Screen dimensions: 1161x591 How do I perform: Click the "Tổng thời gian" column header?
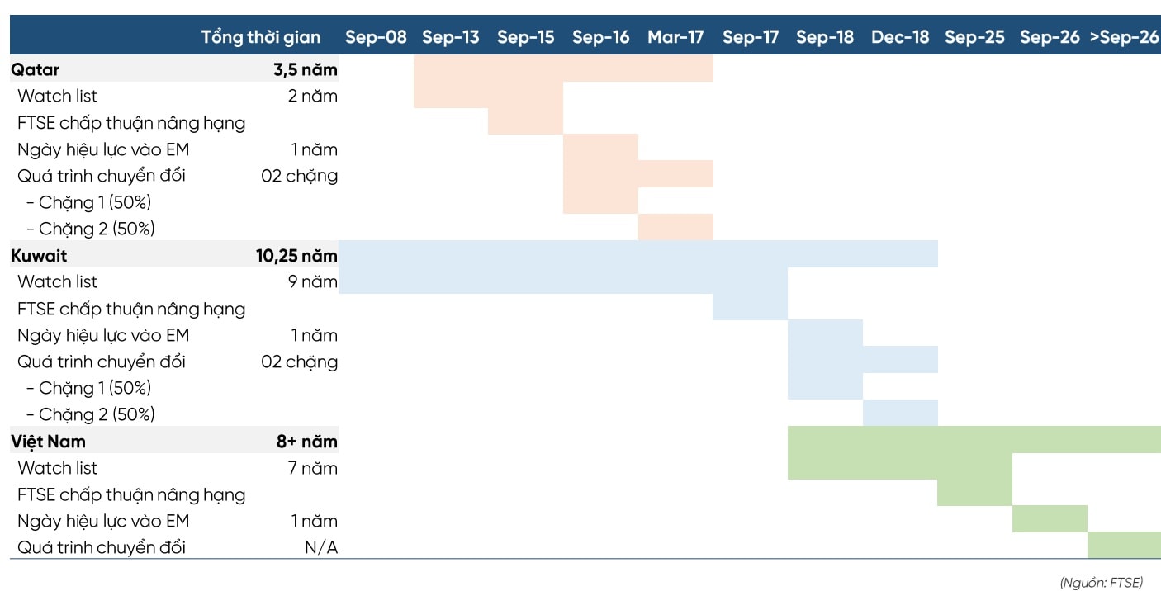click(260, 37)
